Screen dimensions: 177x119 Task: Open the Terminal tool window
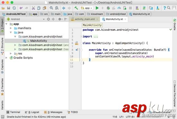pos(13,112)
